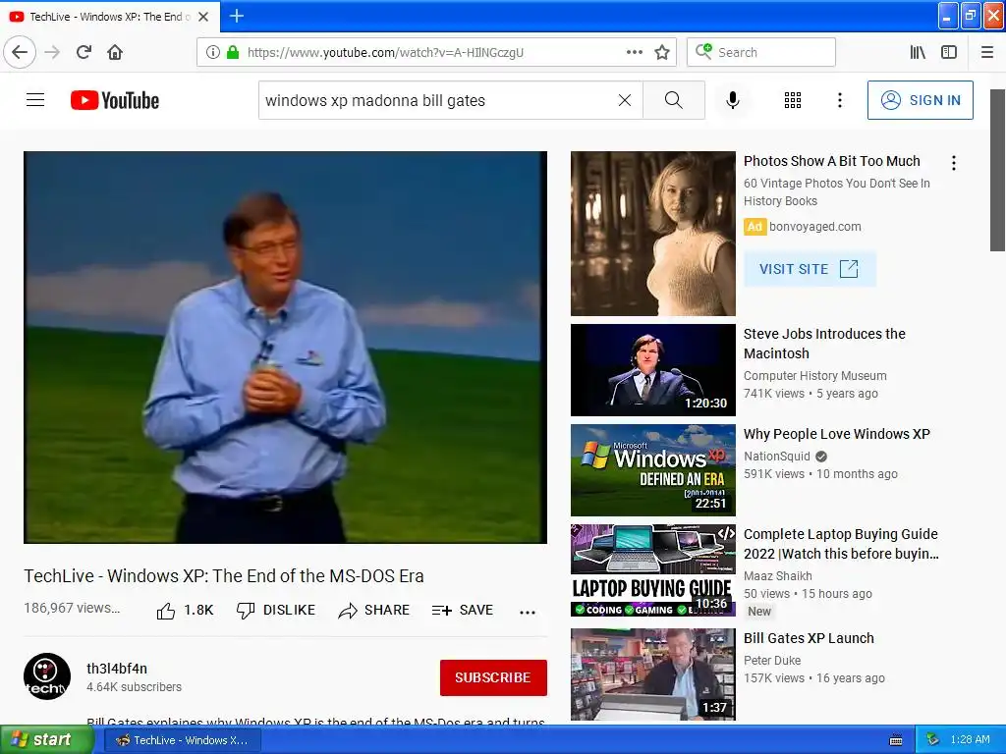This screenshot has height=754, width=1006.
Task: Click Peter Duke channel name
Action: point(772,661)
